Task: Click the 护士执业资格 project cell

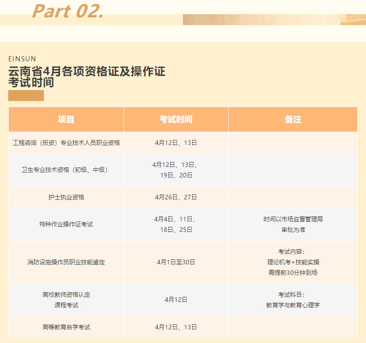Action: [x=66, y=197]
